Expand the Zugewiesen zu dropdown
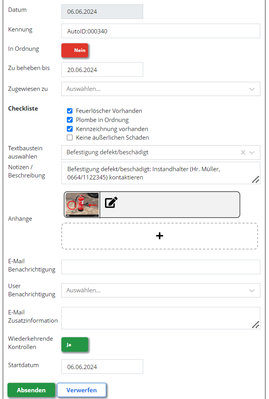The height and width of the screenshot is (399, 269). 161,89
